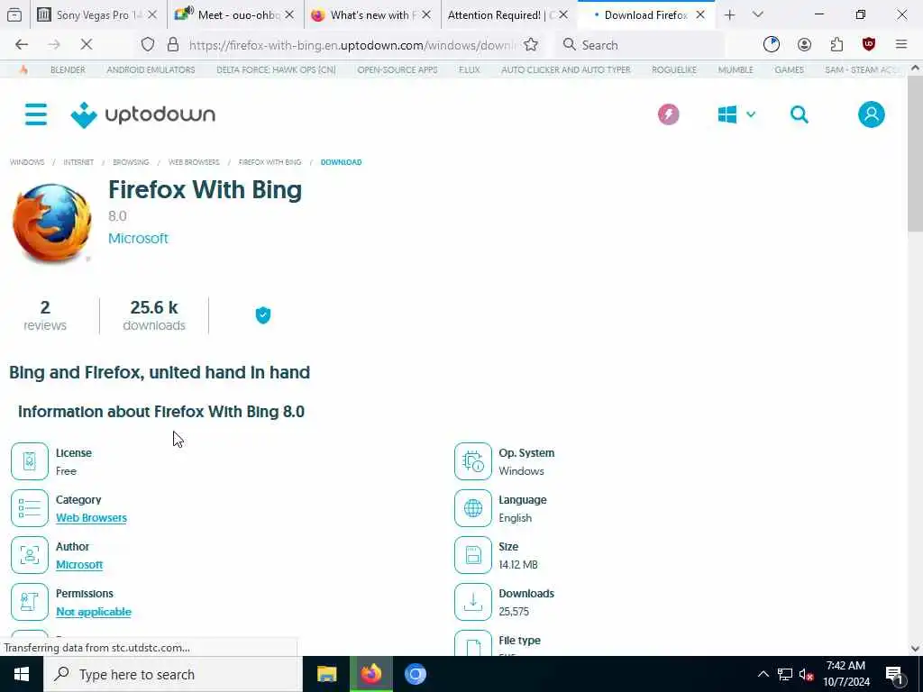Open a new browser tab
The height and width of the screenshot is (692, 923).
729,15
